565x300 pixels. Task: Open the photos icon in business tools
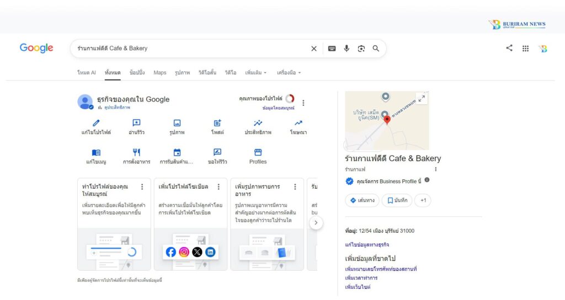[177, 123]
